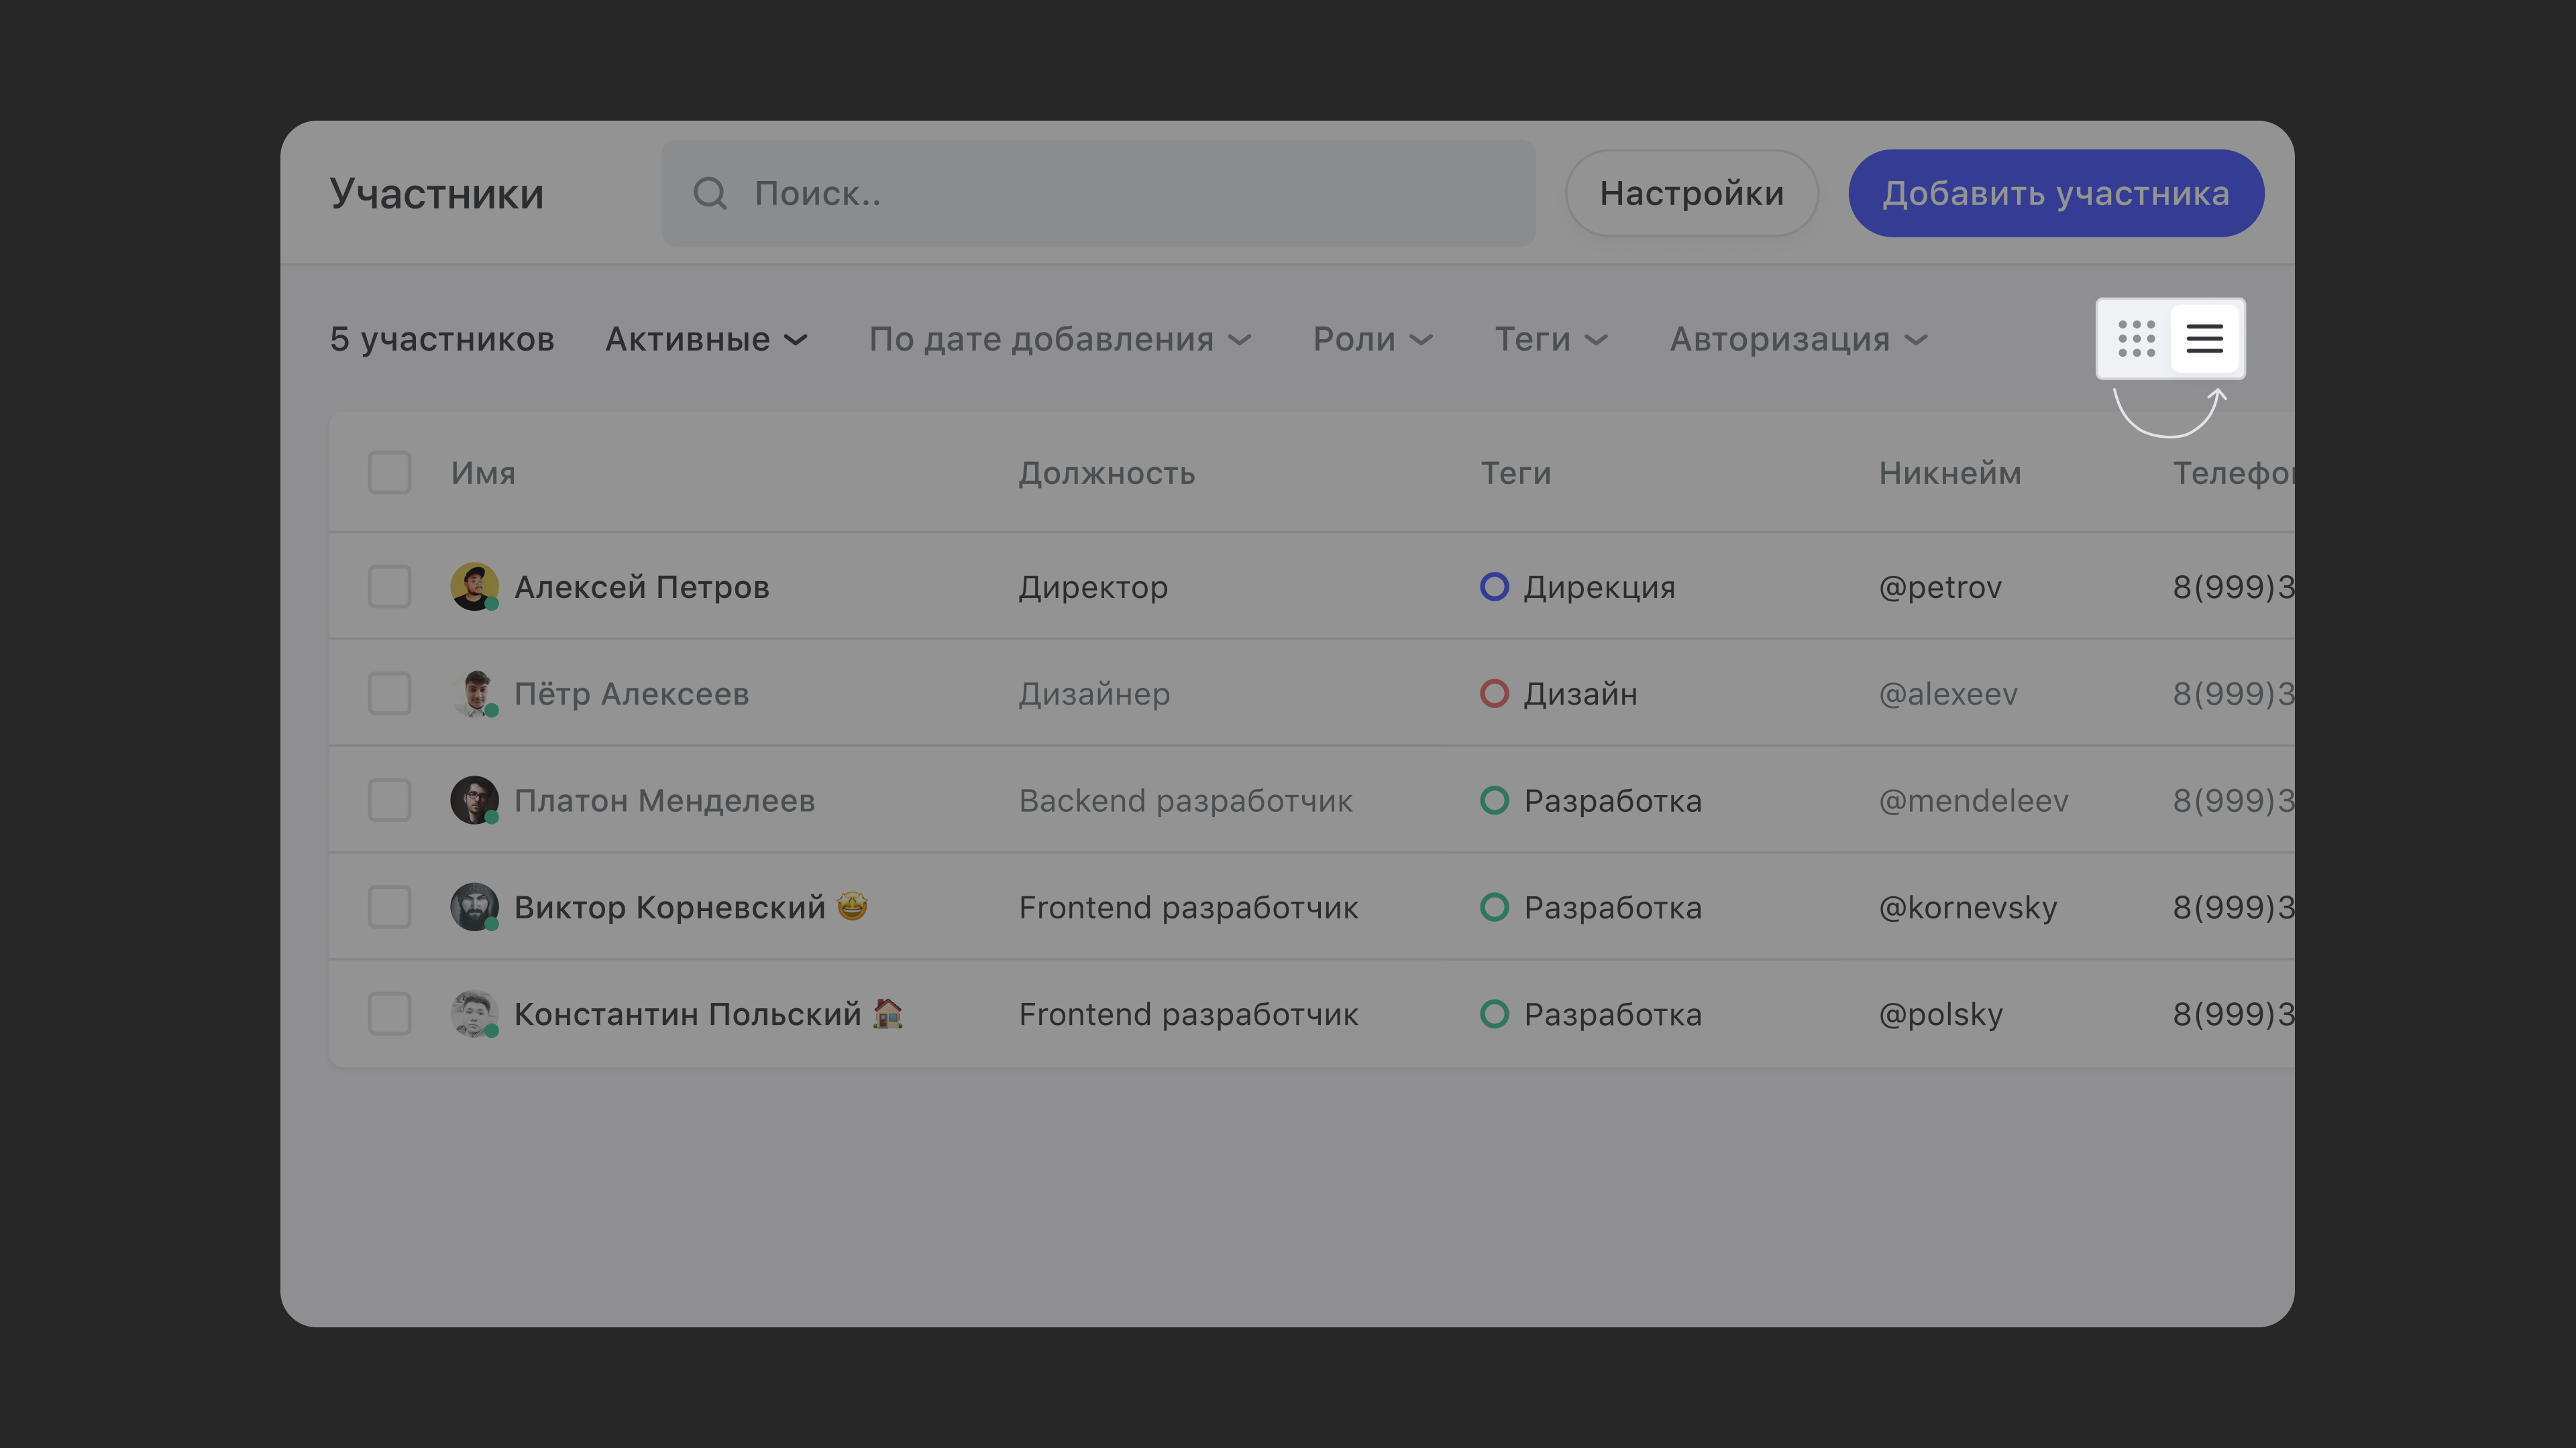Select the Алексей Петров row checkbox

point(390,587)
